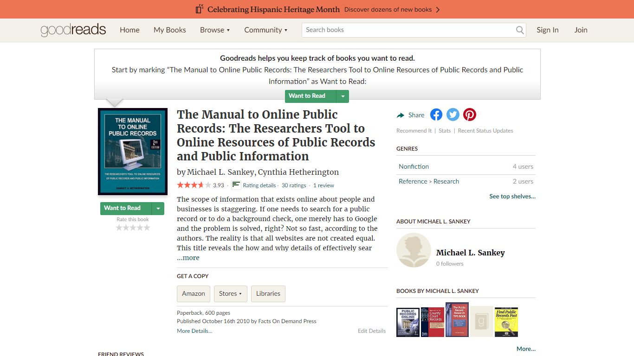The width and height of the screenshot is (634, 356).
Task: Click More books by author link
Action: tap(526, 349)
